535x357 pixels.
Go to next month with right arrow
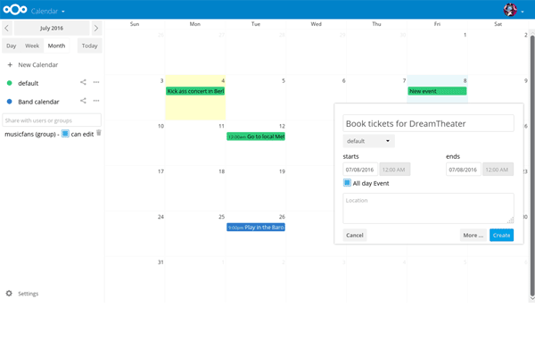(x=96, y=29)
